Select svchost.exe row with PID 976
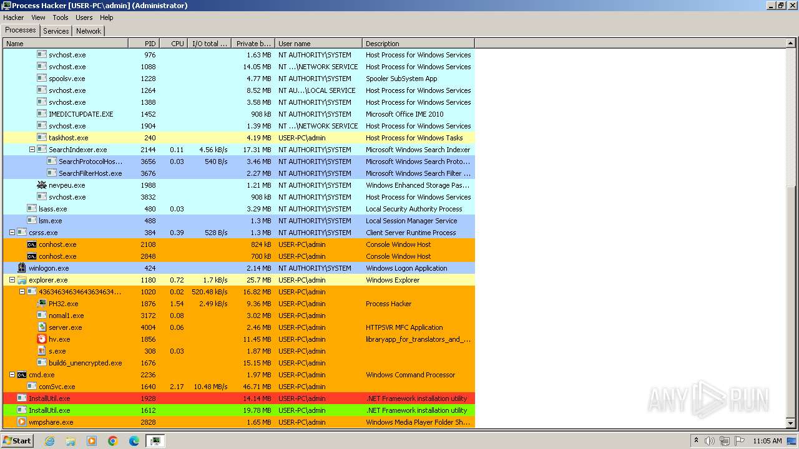This screenshot has width=799, height=449. click(238, 55)
